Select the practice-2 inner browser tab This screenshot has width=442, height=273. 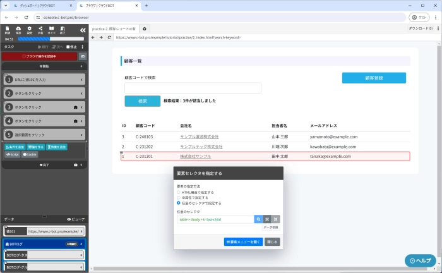tap(114, 29)
